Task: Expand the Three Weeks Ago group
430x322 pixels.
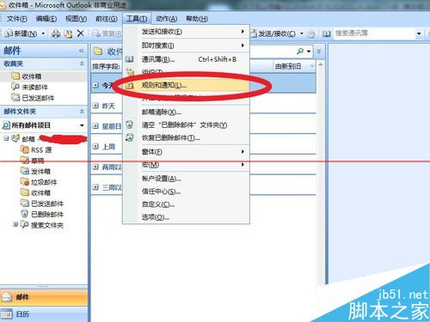Action: (95, 187)
